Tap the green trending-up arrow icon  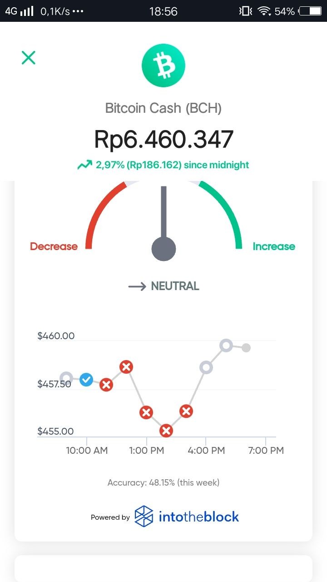pyautogui.click(x=84, y=165)
